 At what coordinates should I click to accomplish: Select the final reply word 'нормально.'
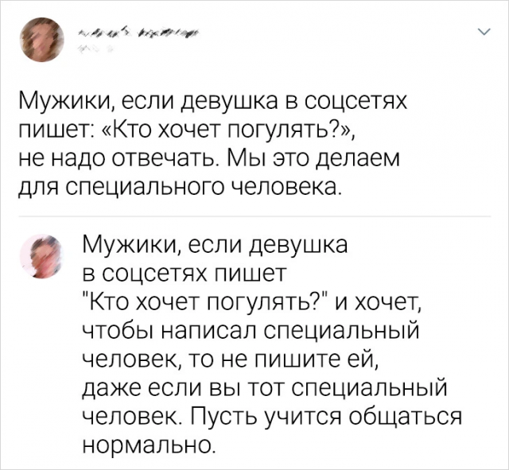pos(149,445)
